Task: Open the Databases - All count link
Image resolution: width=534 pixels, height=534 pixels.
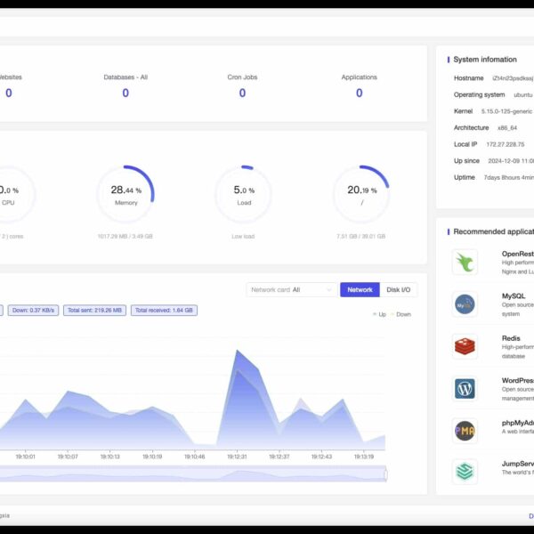Action: tap(125, 93)
